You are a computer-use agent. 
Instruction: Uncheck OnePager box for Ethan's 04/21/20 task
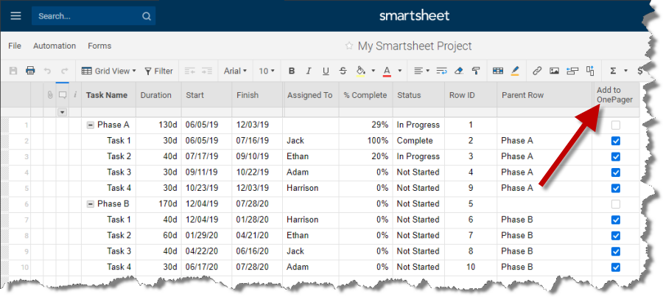coord(616,236)
